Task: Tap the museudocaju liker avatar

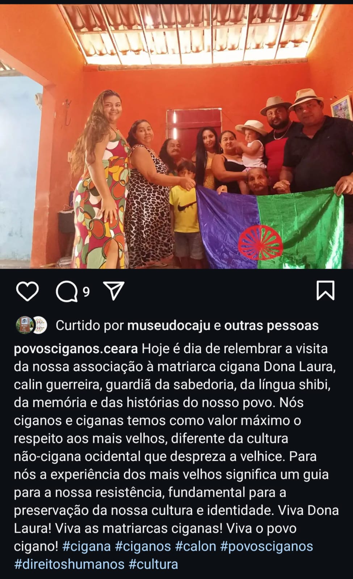Action: (24, 325)
